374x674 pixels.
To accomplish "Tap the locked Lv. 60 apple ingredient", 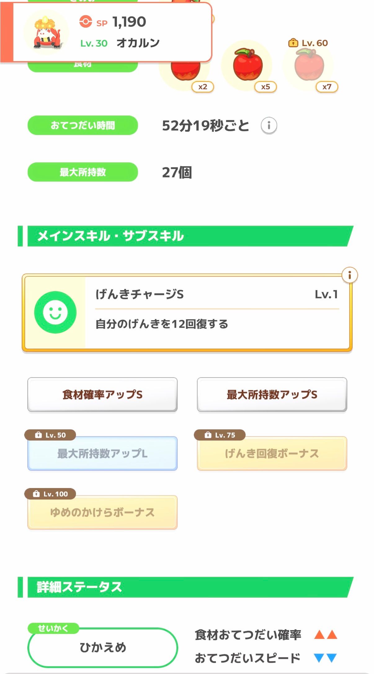I will point(309,65).
